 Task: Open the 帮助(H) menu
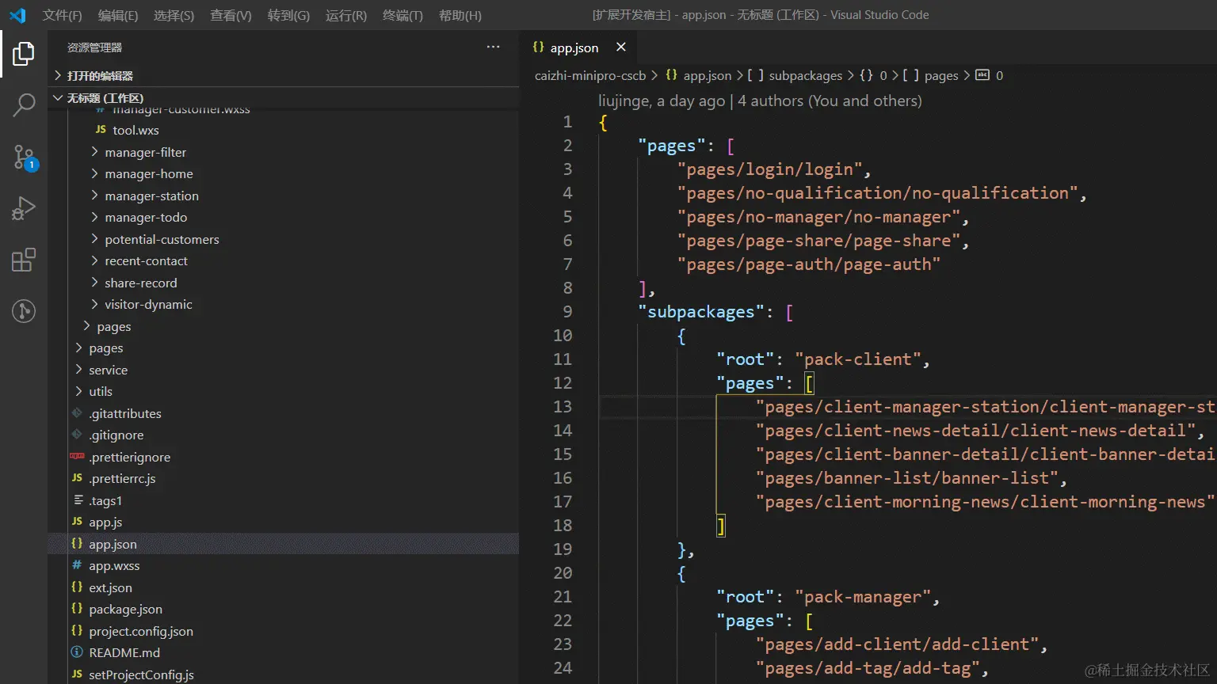(460, 15)
